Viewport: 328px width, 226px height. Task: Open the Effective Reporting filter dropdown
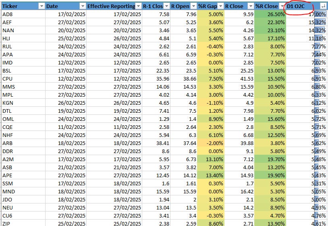pos(138,6)
